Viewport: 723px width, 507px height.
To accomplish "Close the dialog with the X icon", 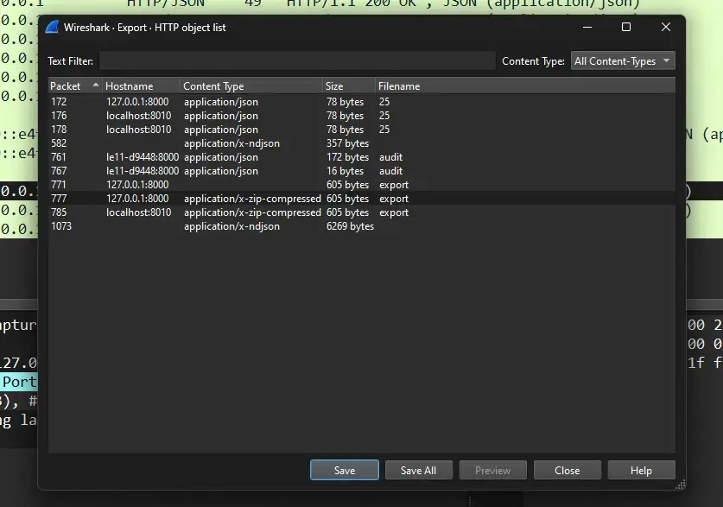I will coord(666,27).
